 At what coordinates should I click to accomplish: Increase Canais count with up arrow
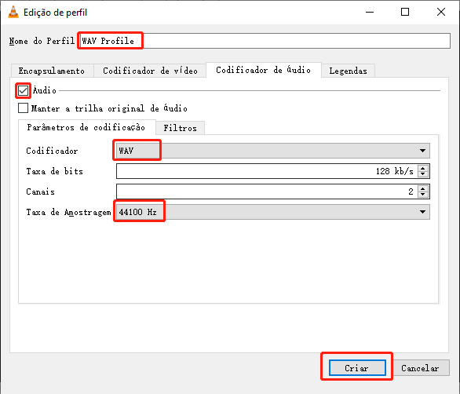[x=423, y=188]
